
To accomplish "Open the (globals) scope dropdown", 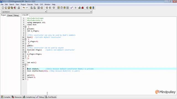I will 24,12.
